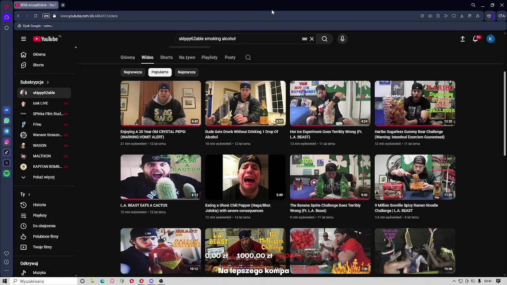Open Do obejrzenia watch later list
Viewport: 507px width, 285px height.
(x=44, y=226)
